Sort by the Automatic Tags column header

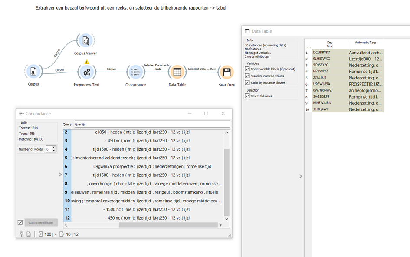point(365,43)
